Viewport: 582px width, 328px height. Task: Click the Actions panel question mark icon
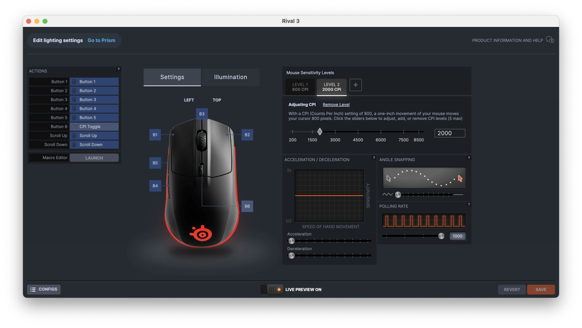pyautogui.click(x=118, y=69)
